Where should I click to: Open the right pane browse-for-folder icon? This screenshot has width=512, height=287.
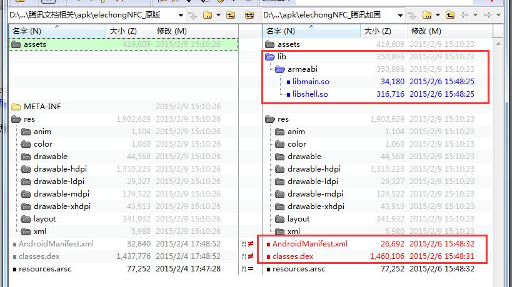pyautogui.click(x=427, y=15)
